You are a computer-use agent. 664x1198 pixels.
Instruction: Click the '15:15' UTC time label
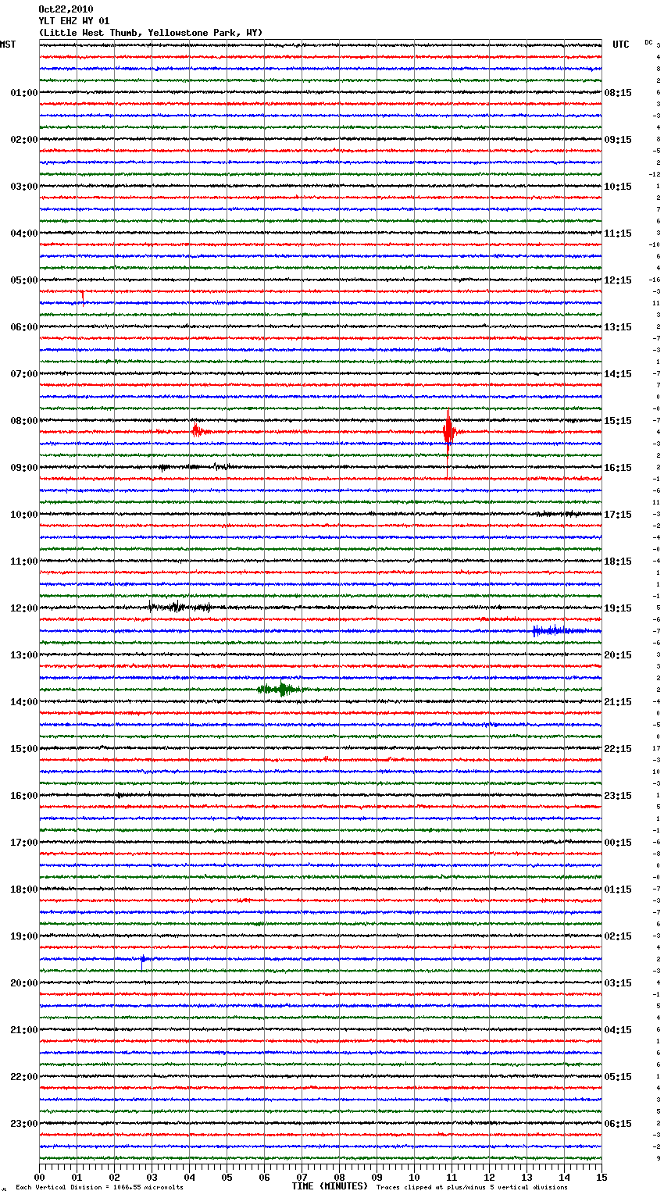pyautogui.click(x=618, y=421)
